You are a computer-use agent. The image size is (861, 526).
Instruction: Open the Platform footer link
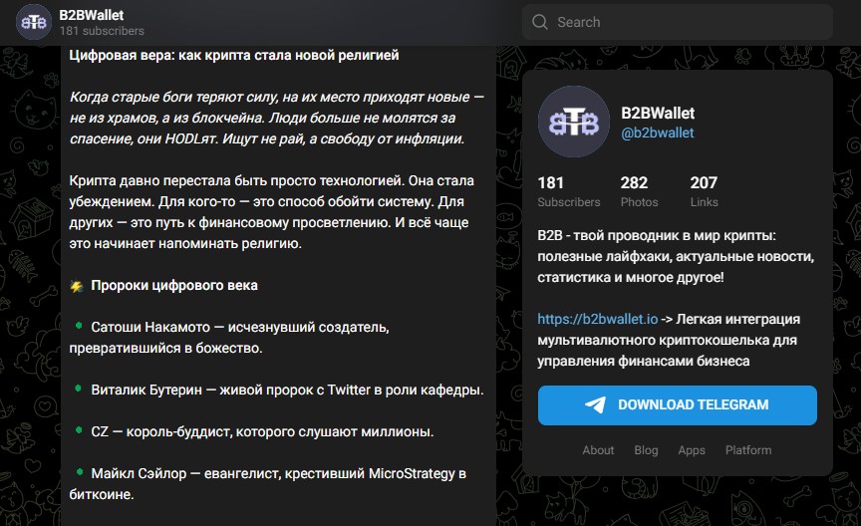point(747,450)
